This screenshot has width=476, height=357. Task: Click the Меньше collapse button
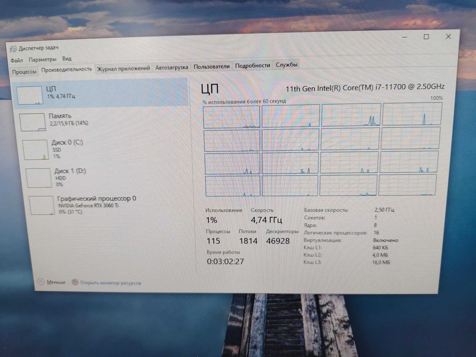pos(52,282)
